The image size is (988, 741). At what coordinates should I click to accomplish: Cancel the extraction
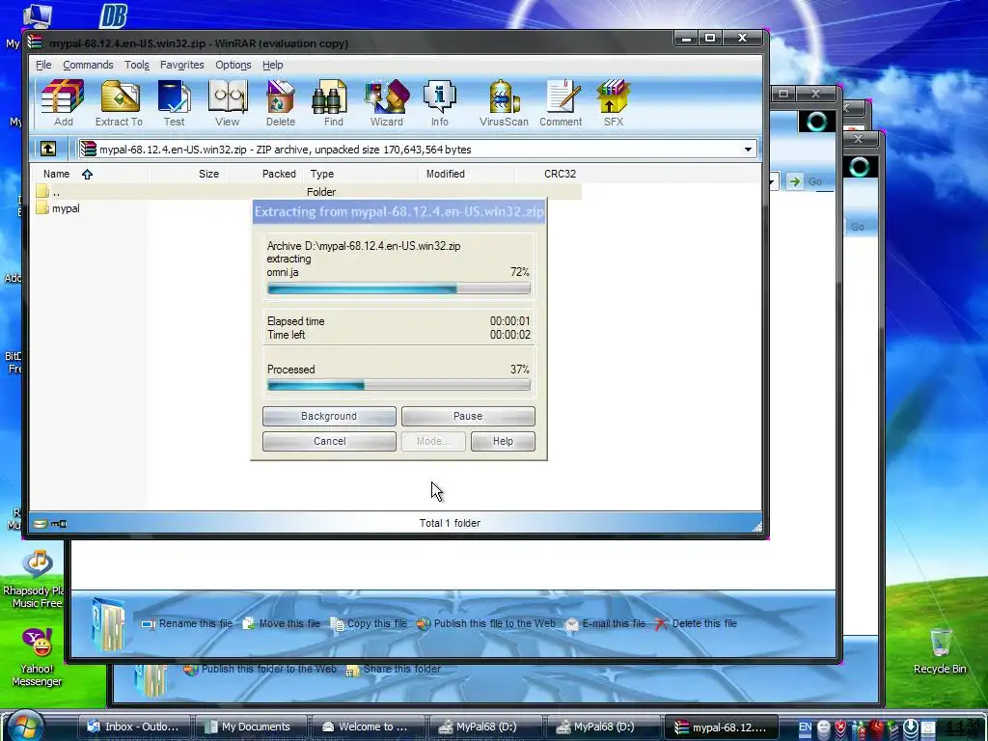[329, 441]
